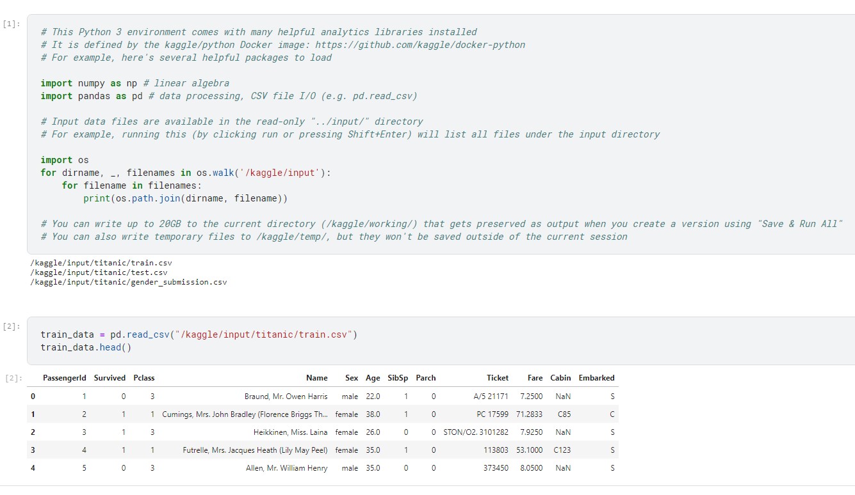Select the PassengerId column header

pos(64,377)
